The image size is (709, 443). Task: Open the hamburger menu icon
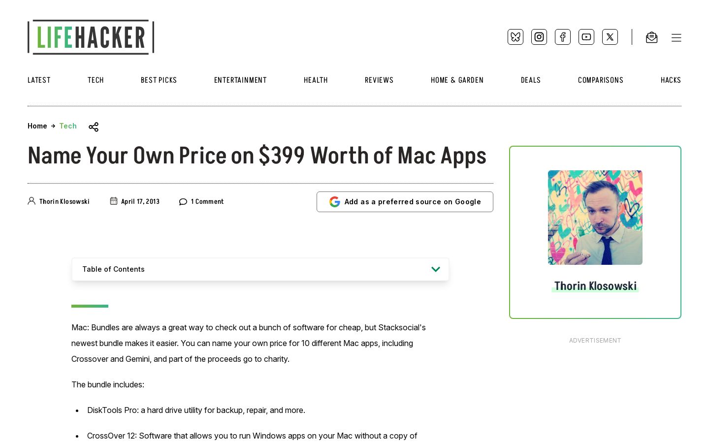point(676,37)
